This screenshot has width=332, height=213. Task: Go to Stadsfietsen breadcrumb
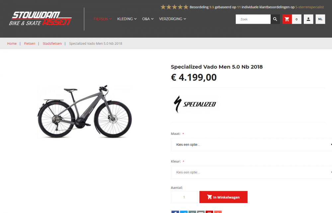52,43
